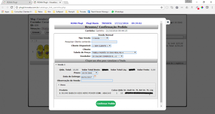
Task: Bookmark the page with the star icon
Action: click(x=162, y=7)
